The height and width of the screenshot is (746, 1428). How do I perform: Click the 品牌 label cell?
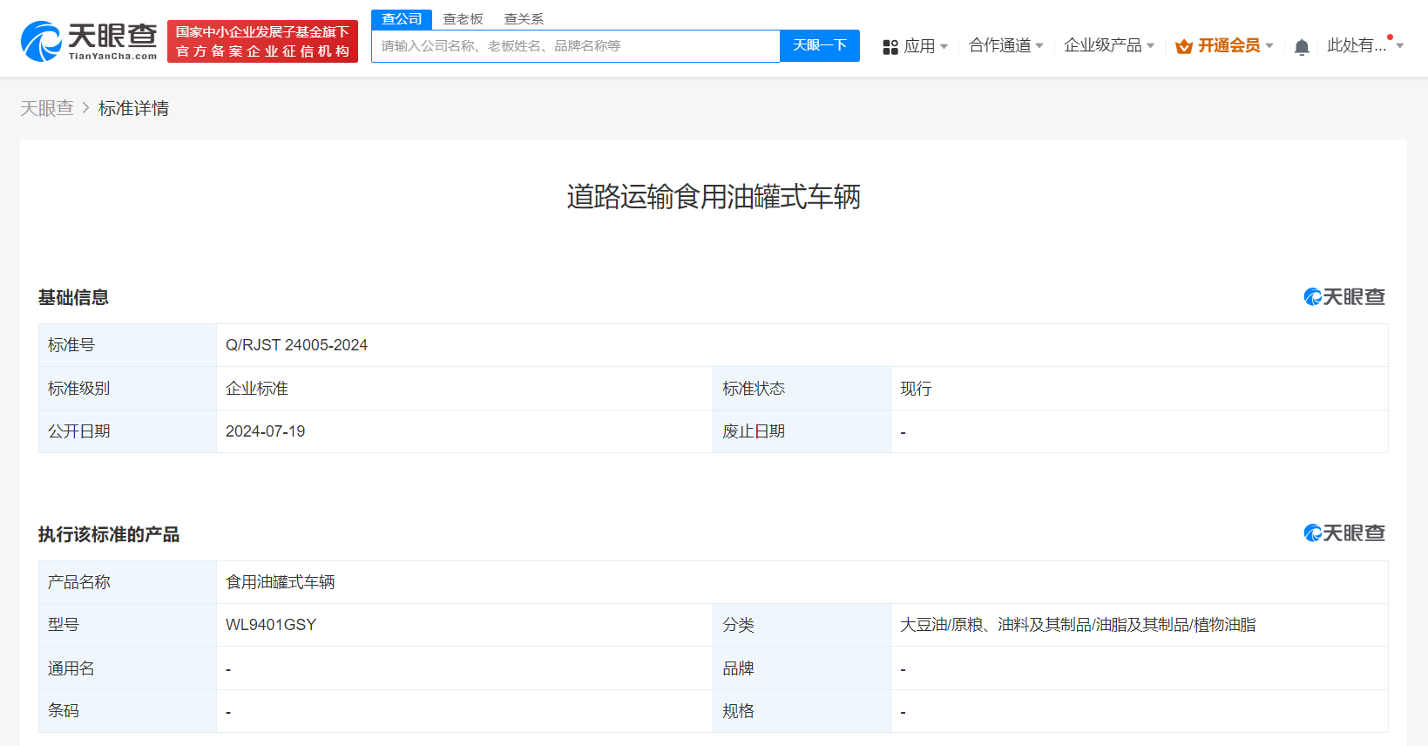coord(802,668)
